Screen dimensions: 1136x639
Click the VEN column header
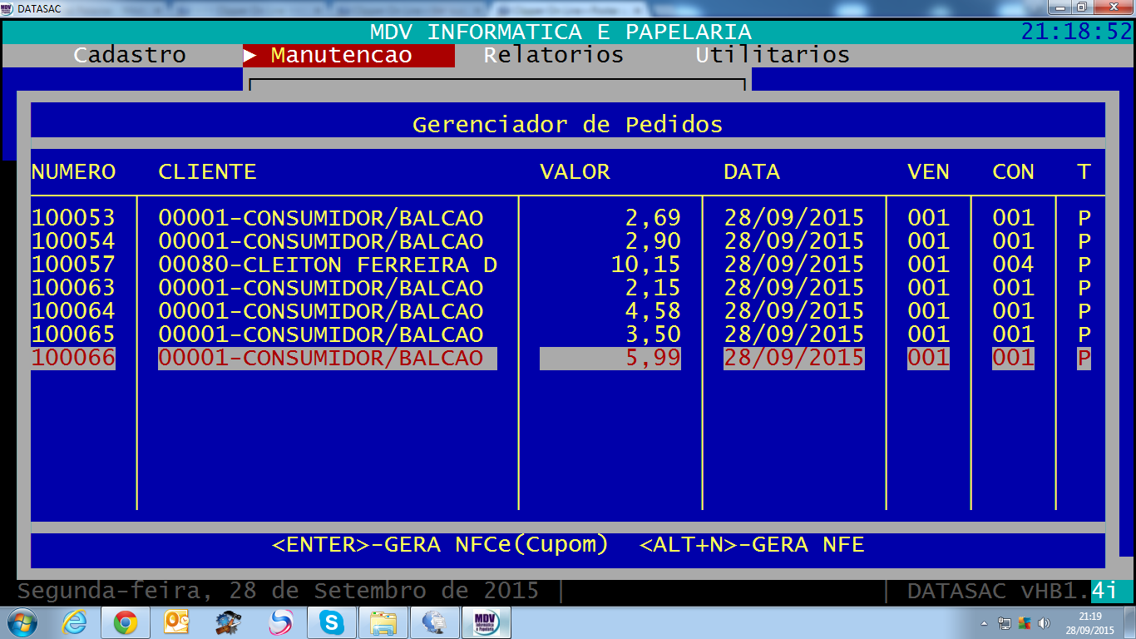click(928, 172)
